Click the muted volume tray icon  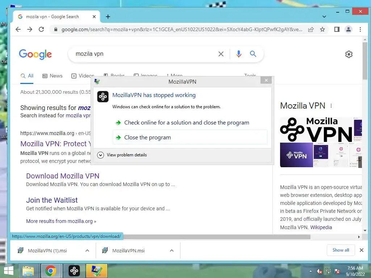click(320, 271)
